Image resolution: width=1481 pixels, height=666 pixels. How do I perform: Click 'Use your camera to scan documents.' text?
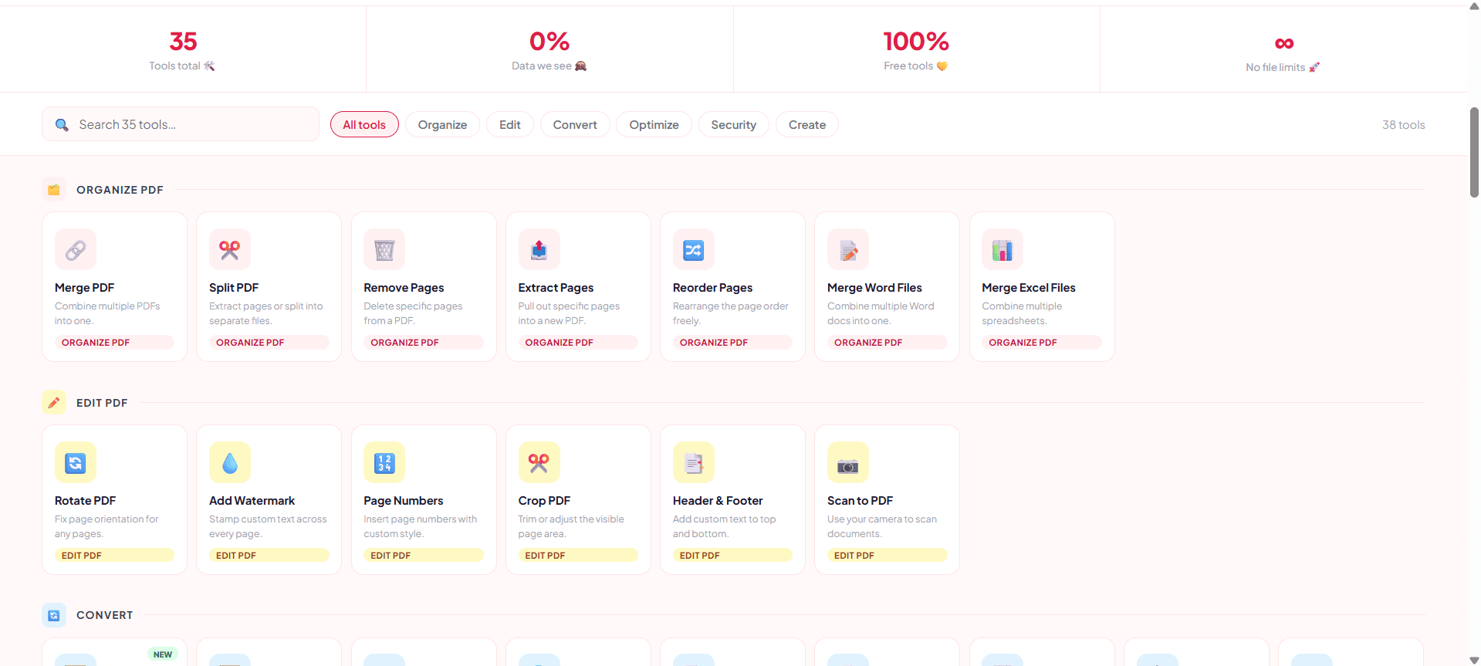[882, 526]
